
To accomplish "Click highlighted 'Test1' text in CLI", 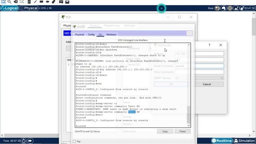I will click(132, 112).
